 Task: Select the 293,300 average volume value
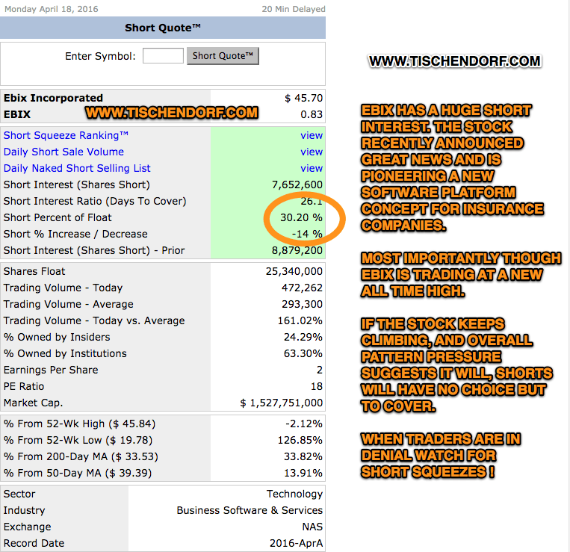pos(302,304)
